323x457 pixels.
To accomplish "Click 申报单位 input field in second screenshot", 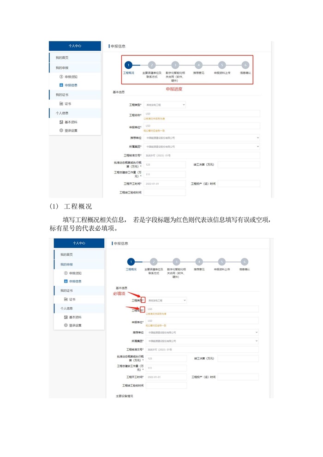I will point(202,321).
